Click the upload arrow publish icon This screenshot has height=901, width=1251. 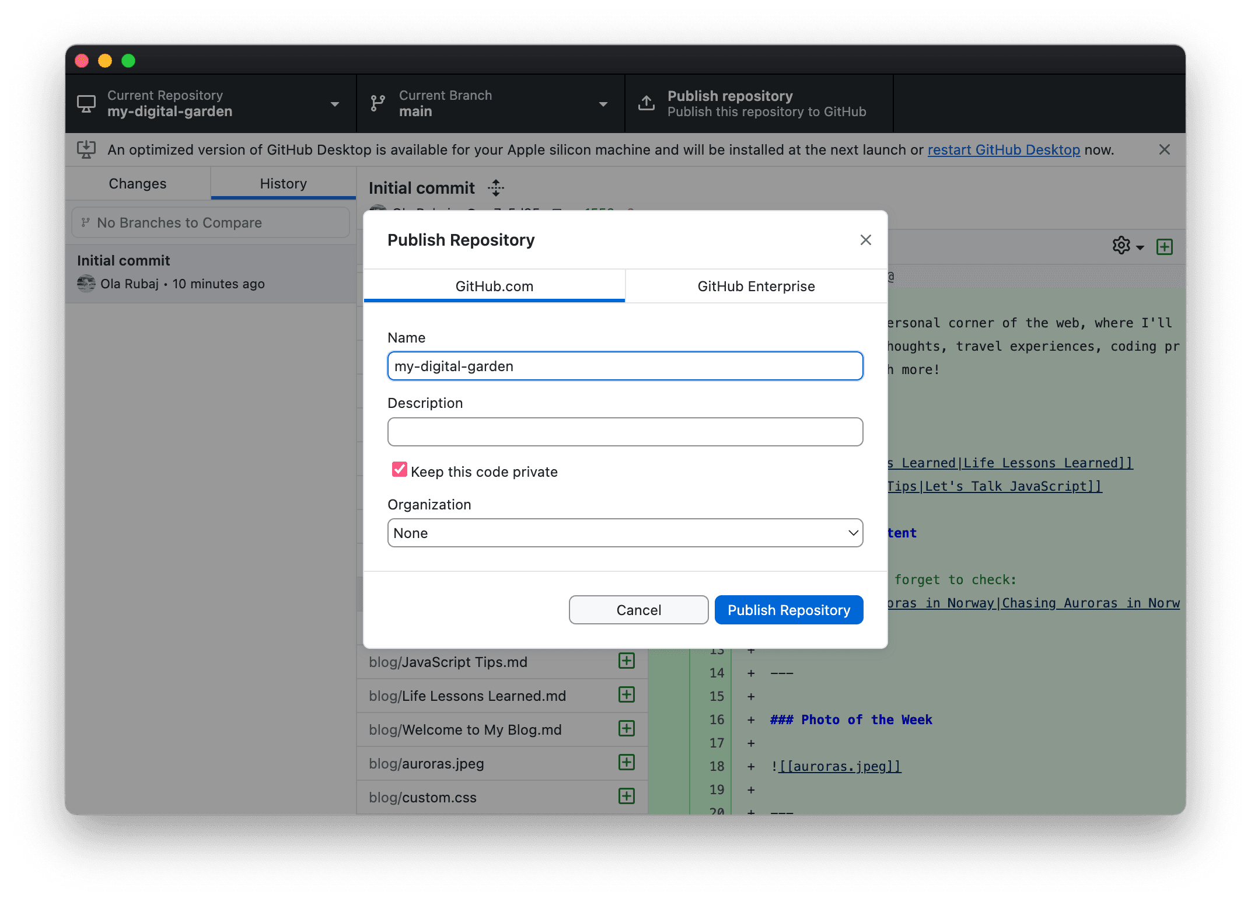(647, 103)
